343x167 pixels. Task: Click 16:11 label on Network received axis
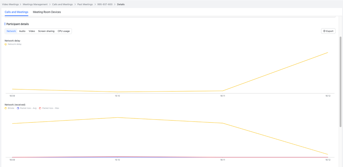223,160
